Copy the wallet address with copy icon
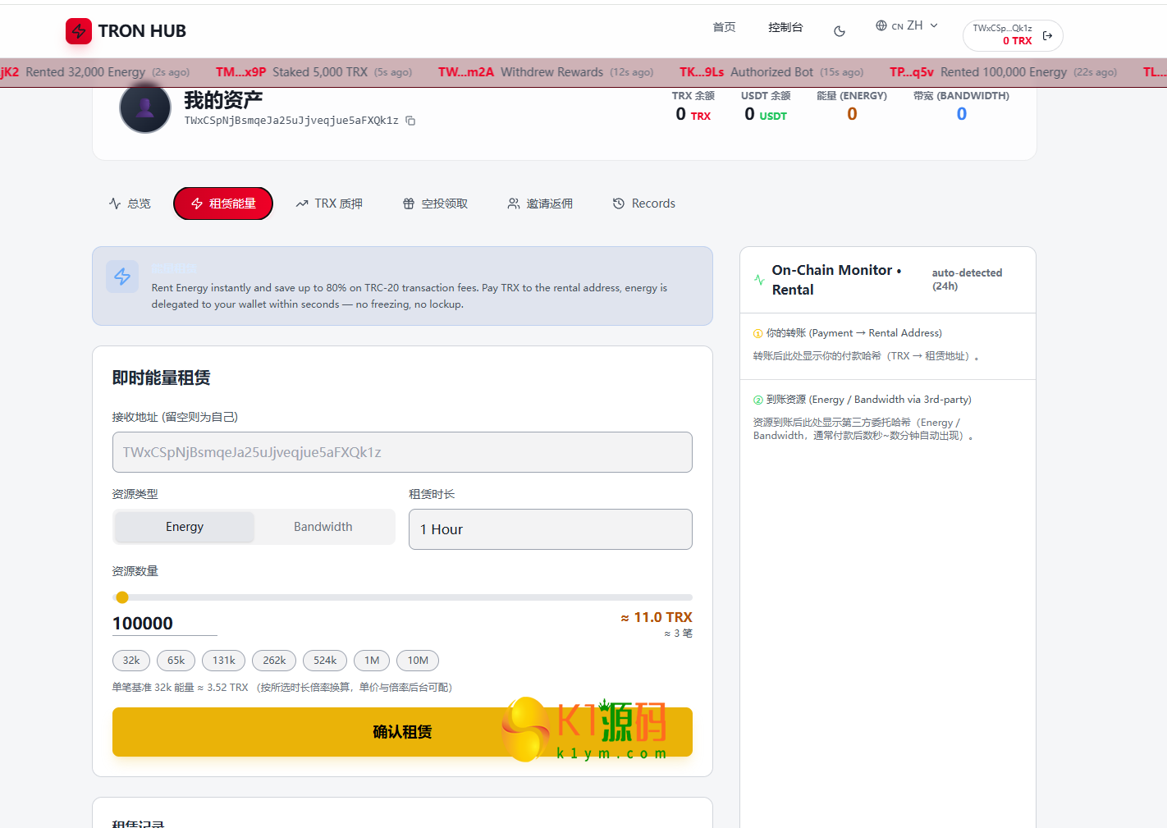The height and width of the screenshot is (828, 1167). pos(410,121)
